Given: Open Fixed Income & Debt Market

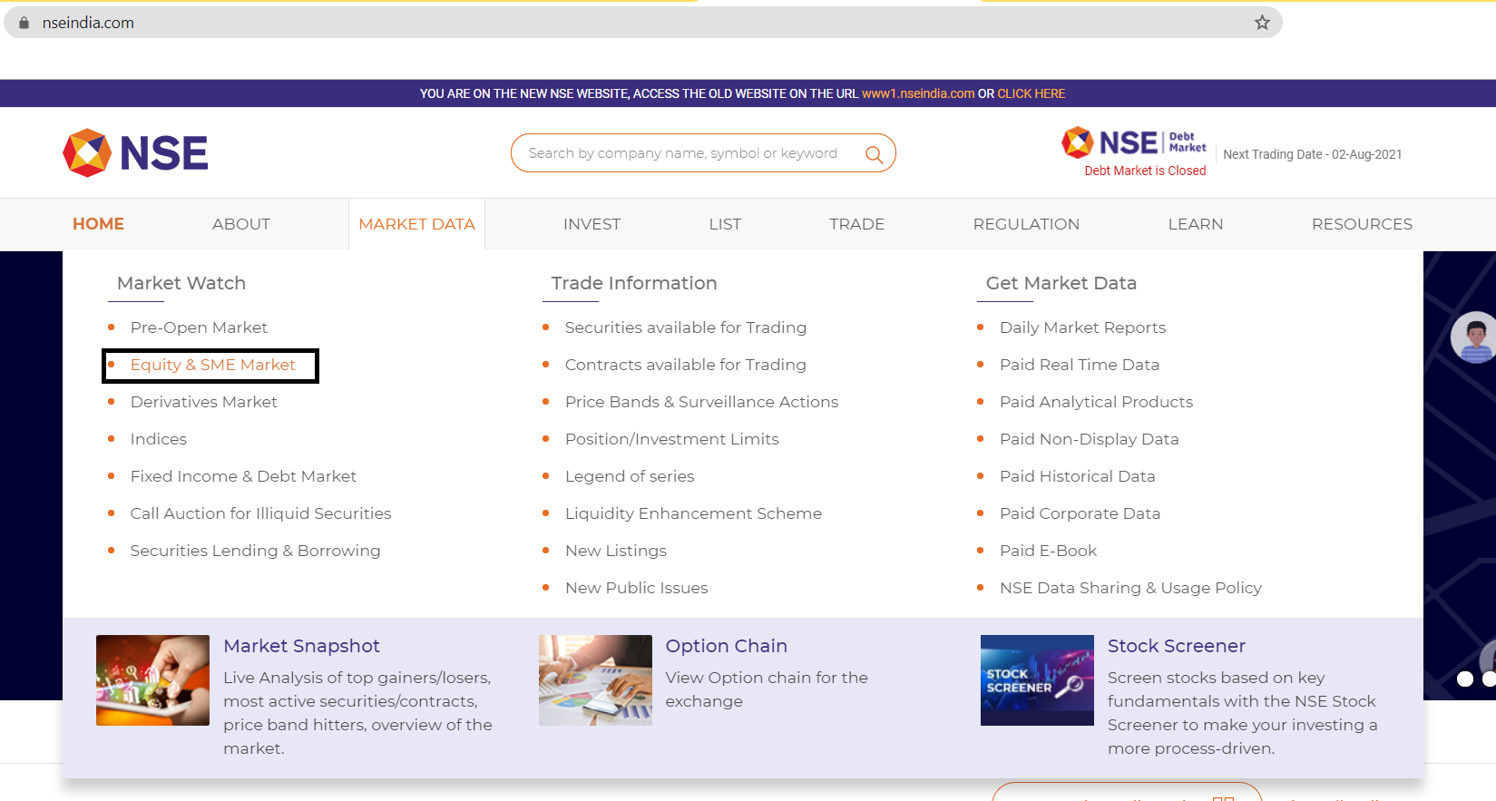Looking at the screenshot, I should (x=243, y=476).
